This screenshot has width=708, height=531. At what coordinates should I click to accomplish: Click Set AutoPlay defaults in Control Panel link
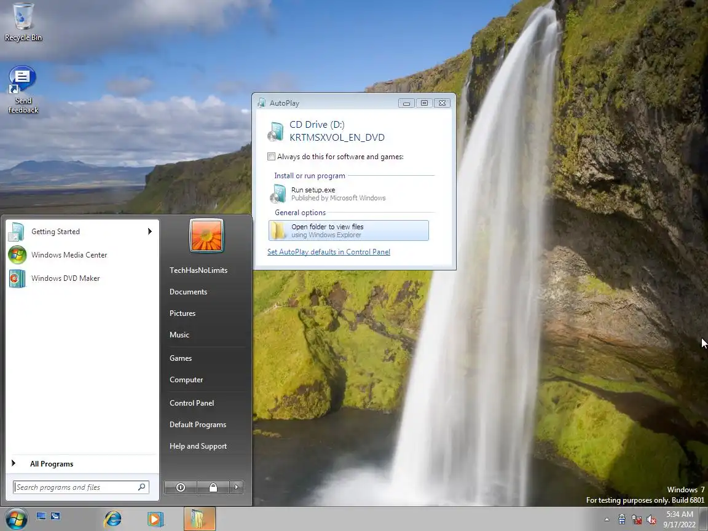pos(329,252)
